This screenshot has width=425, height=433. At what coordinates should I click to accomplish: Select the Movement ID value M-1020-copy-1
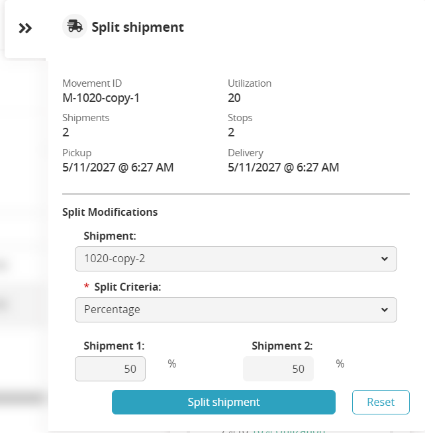click(101, 98)
